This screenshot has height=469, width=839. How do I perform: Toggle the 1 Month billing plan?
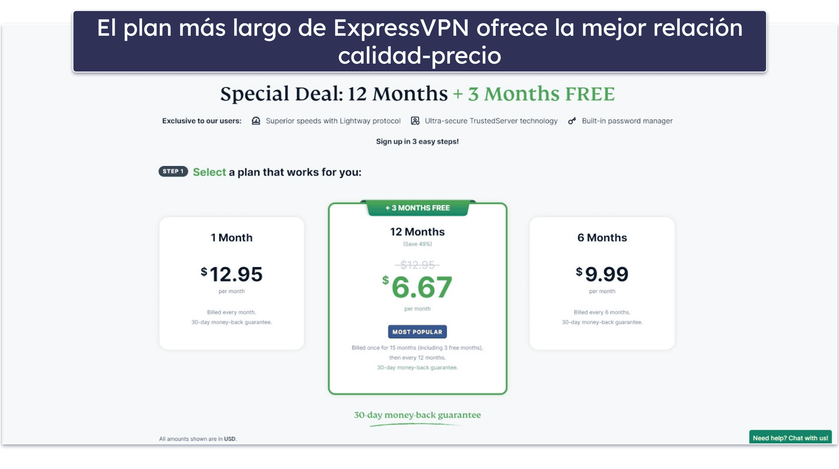230,282
